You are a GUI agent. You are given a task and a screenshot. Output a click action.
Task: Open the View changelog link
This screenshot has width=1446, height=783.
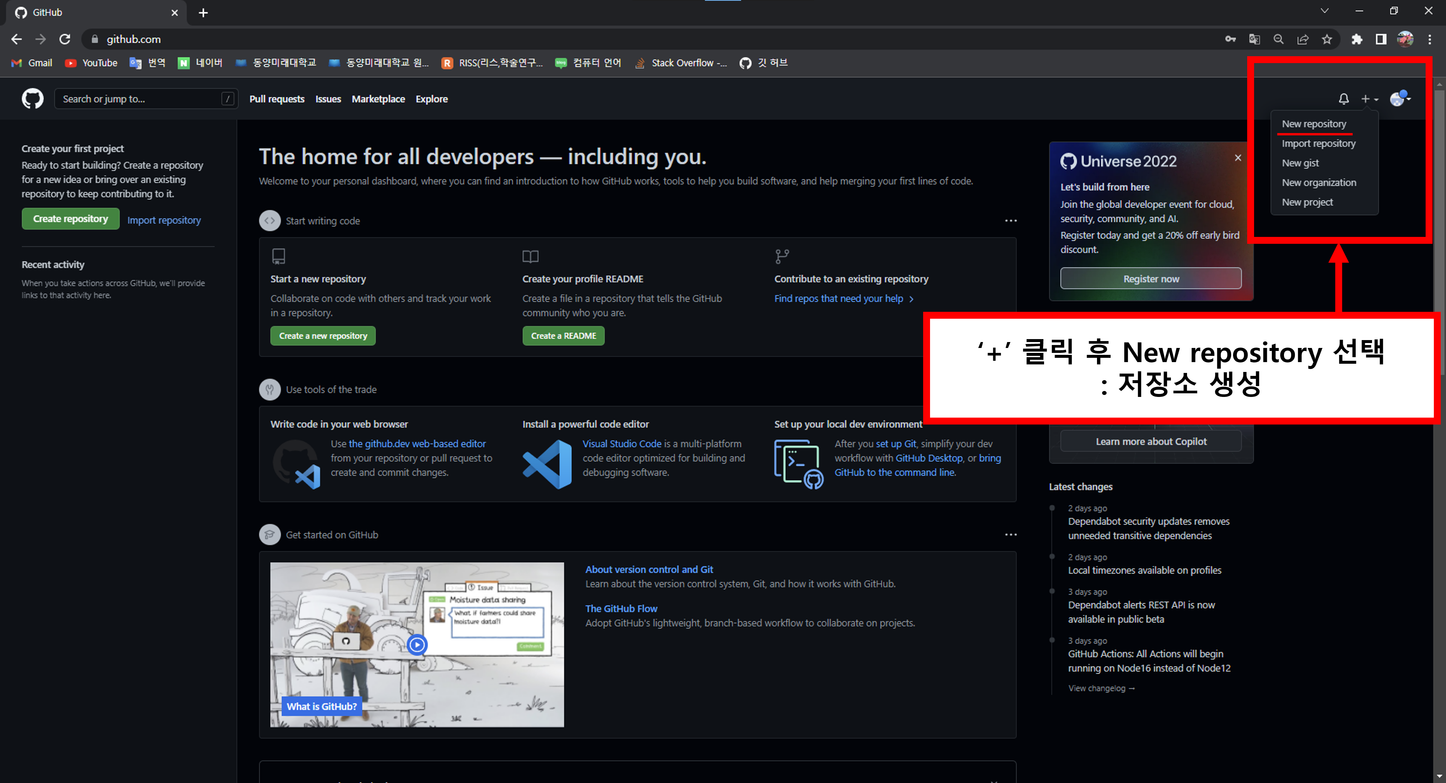pyautogui.click(x=1101, y=688)
